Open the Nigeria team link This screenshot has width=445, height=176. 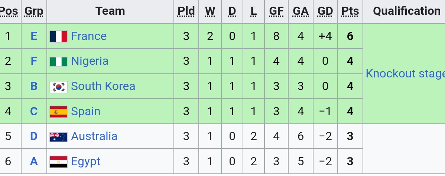click(x=90, y=61)
